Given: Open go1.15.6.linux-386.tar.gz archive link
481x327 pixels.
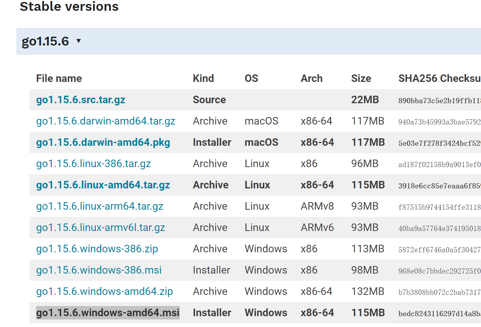Looking at the screenshot, I should [x=93, y=163].
